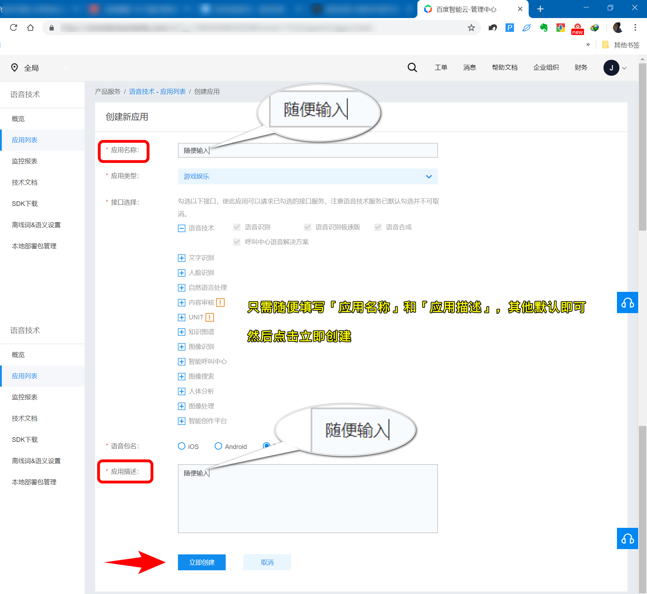Expand the 图像处理 group

[x=181, y=406]
